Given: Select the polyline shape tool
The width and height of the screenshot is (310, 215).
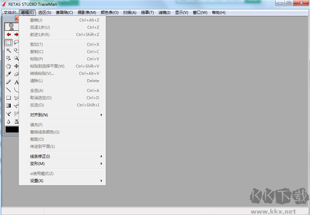Looking at the screenshot, I should coord(16,97).
